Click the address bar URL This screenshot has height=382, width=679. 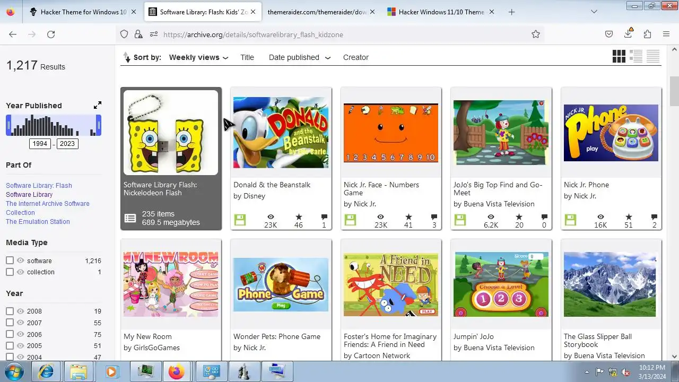pos(253,34)
